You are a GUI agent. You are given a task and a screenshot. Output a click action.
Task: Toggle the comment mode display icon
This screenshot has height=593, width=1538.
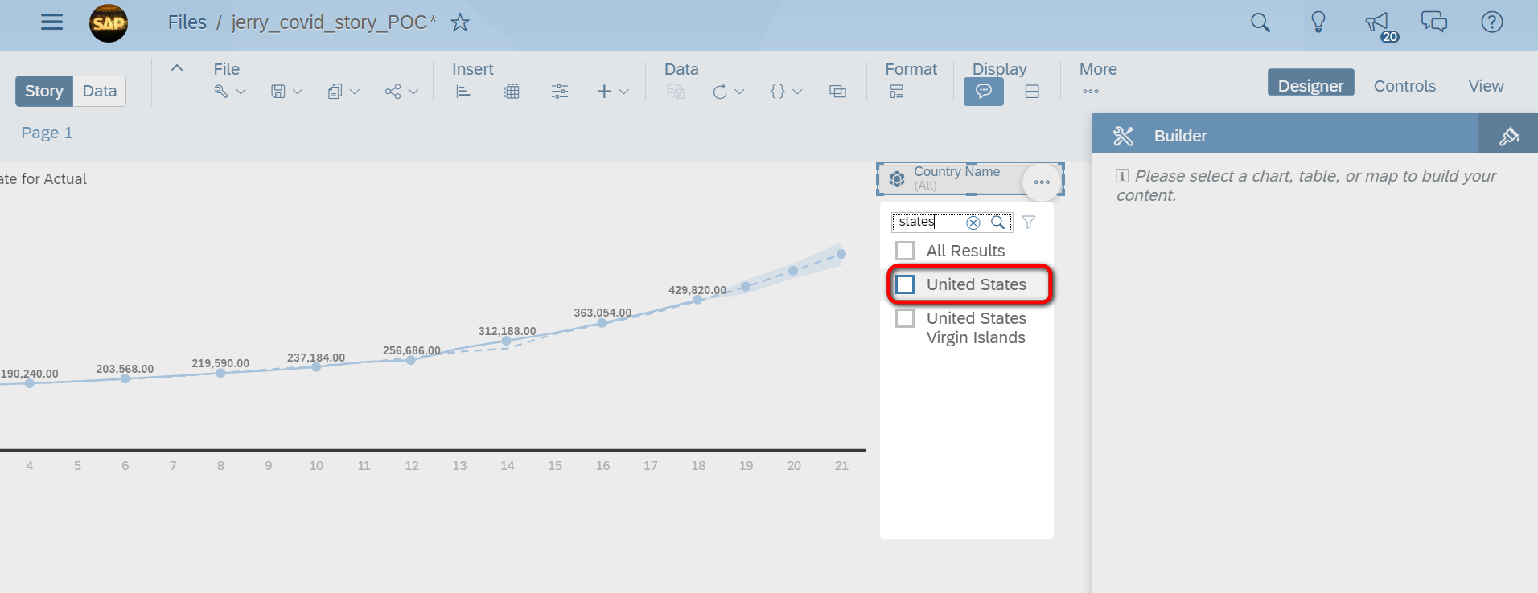point(984,92)
